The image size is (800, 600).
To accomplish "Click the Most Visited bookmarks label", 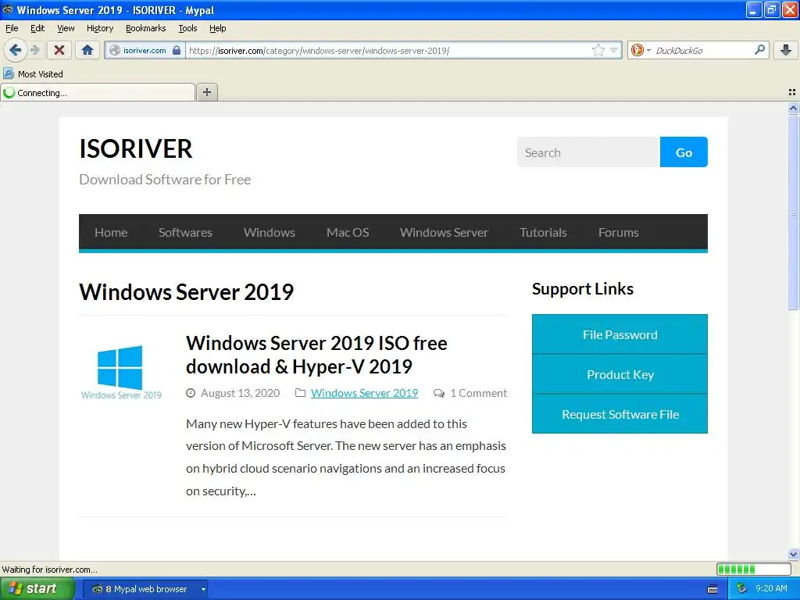I will click(41, 74).
